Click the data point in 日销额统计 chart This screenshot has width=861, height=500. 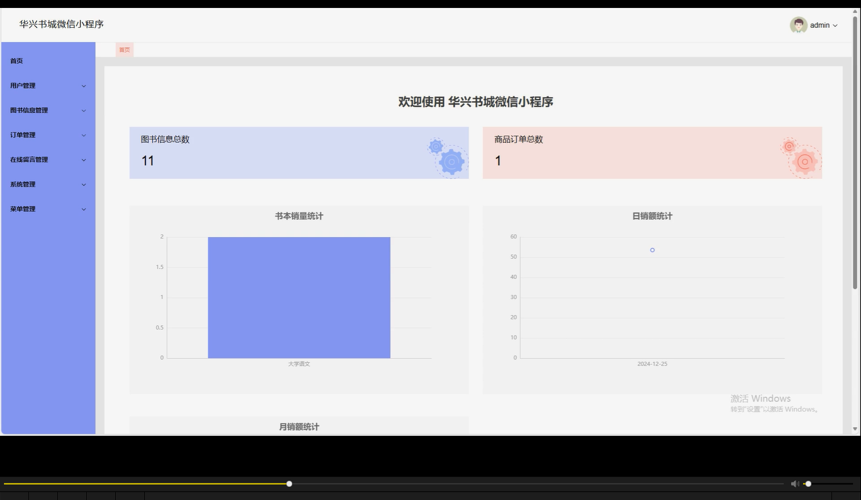point(653,250)
